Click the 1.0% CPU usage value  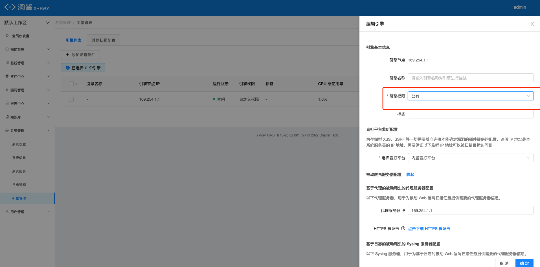click(x=323, y=99)
